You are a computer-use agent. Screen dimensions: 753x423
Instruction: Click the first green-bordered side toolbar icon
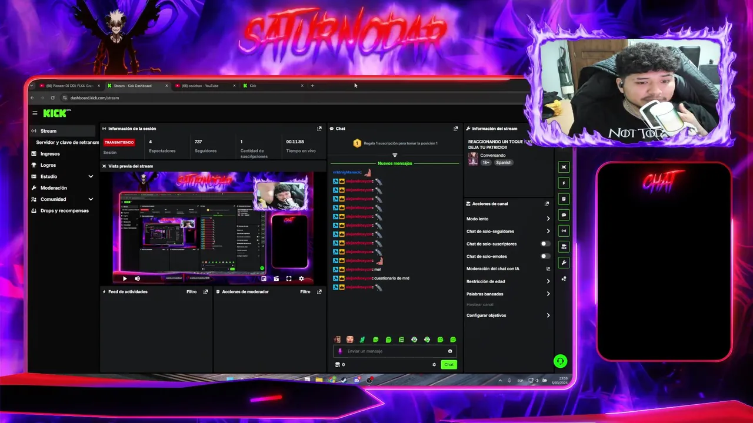(x=564, y=167)
